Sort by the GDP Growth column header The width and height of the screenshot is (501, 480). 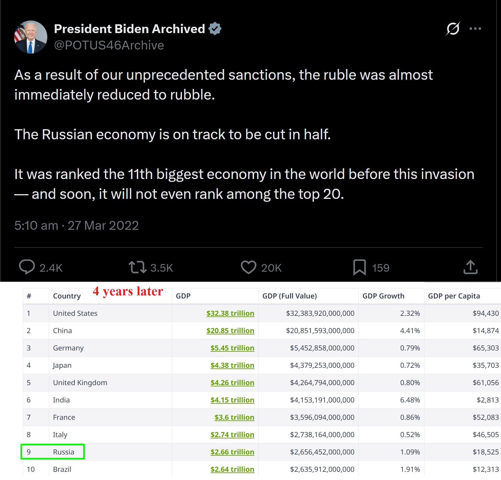383,296
